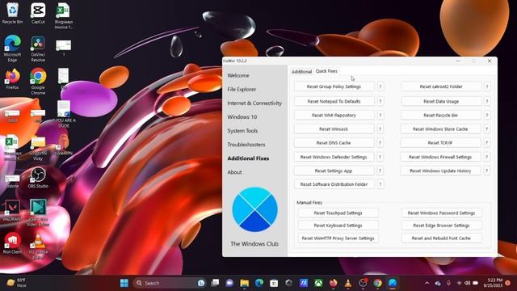This screenshot has width=517, height=291.
Task: Open the weather widget on taskbar
Action: 16,283
